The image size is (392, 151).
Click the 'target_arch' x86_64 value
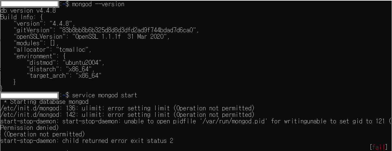88,76
